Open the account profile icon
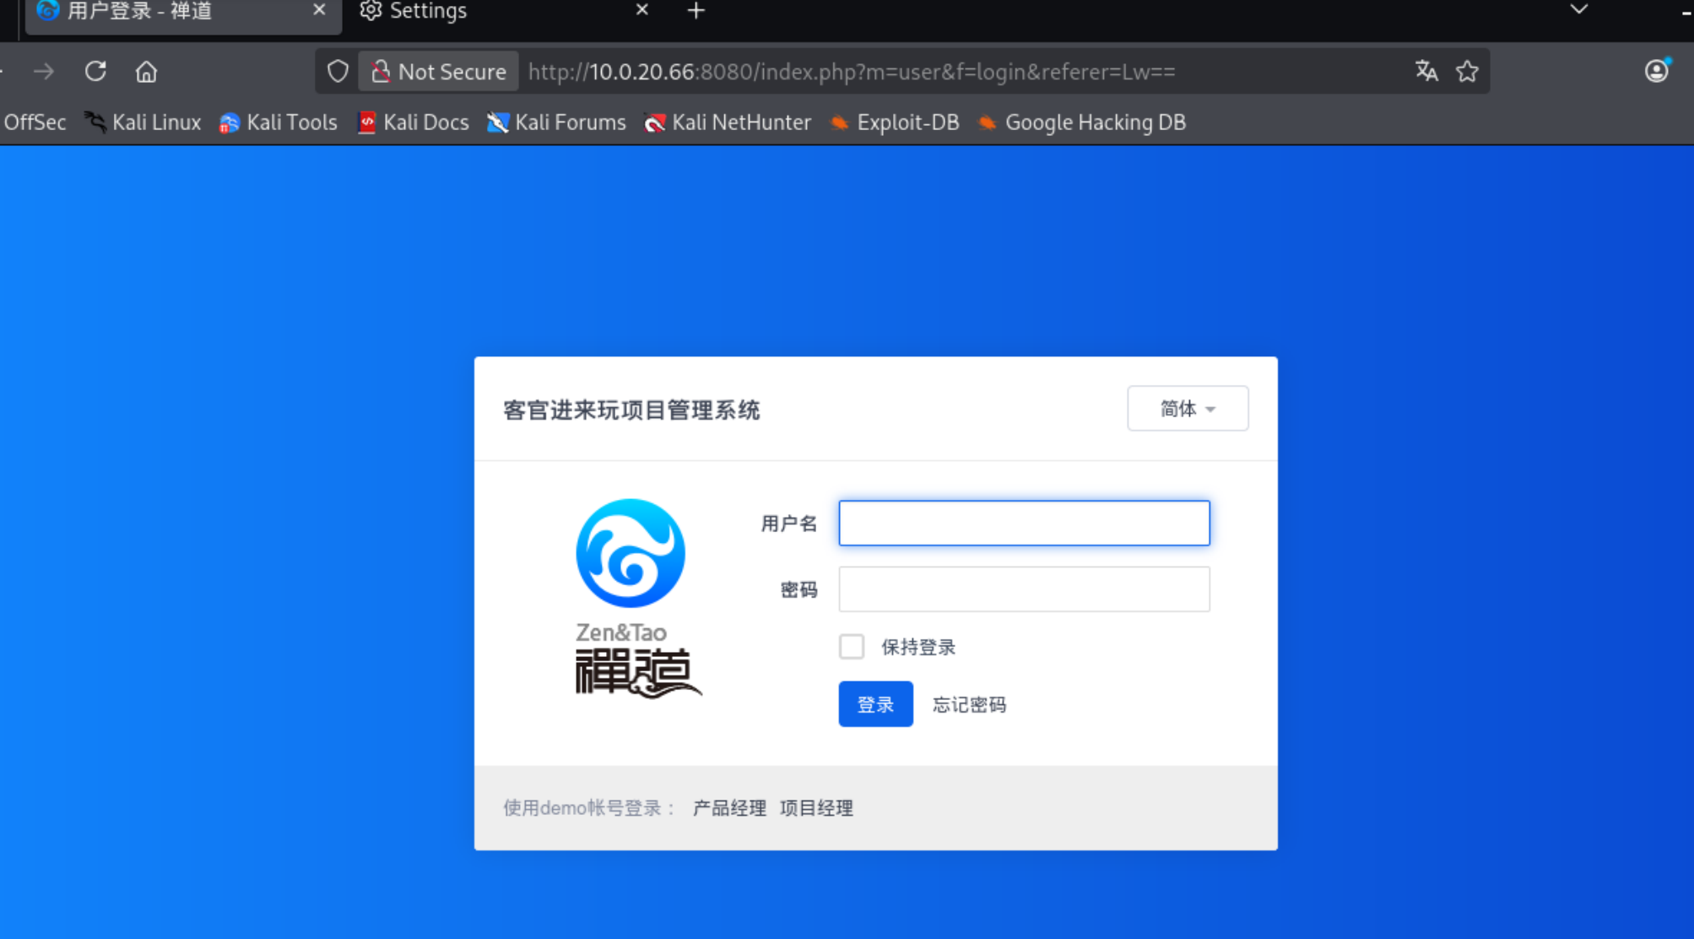 pyautogui.click(x=1656, y=71)
